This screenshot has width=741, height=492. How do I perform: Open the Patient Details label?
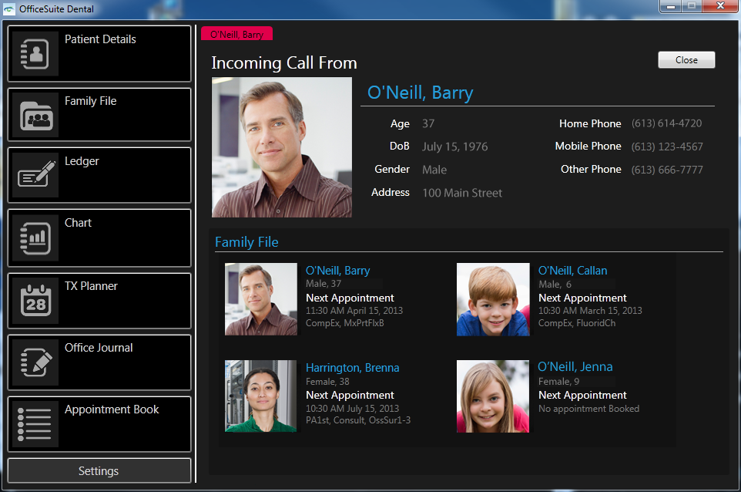pyautogui.click(x=100, y=39)
